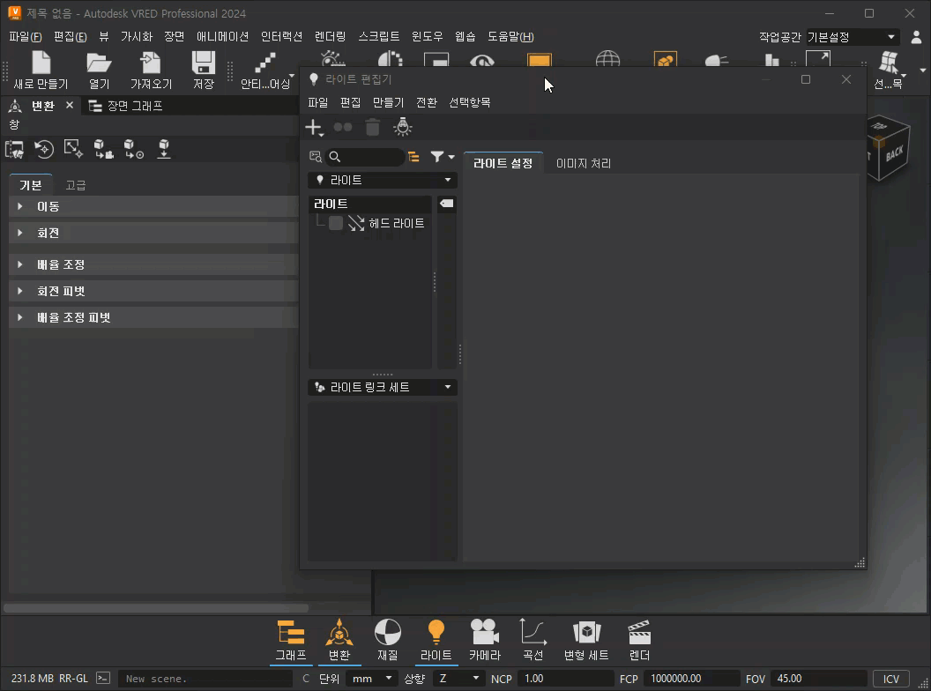Open the Camera (카메라) quick access icon
931x691 pixels.
point(485,641)
